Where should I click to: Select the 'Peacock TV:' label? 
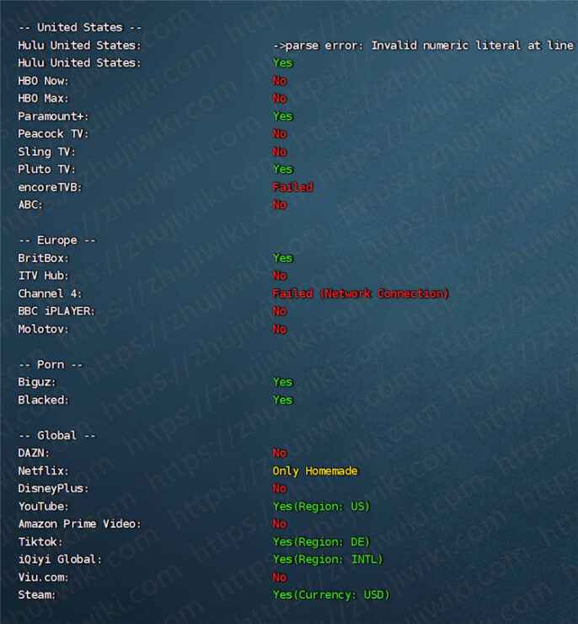click(53, 134)
